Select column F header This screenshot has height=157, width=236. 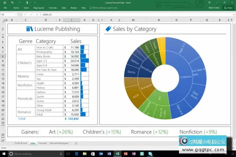pos(71,20)
